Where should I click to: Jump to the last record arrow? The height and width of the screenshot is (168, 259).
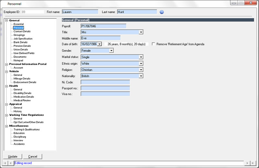coord(253,163)
